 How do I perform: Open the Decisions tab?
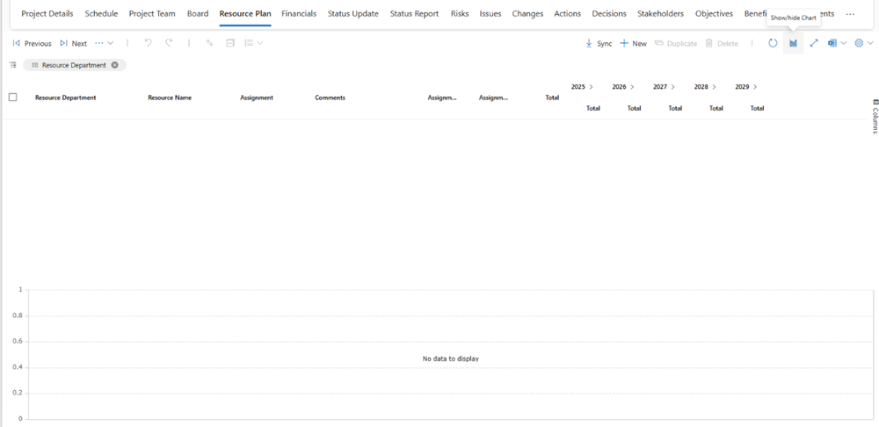[x=609, y=14]
